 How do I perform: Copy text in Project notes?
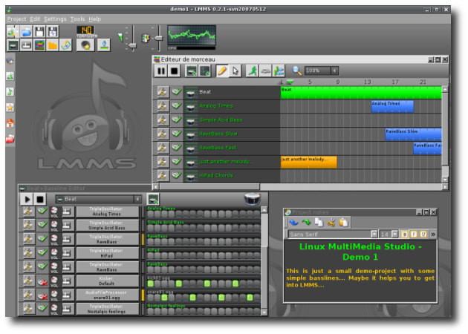click(319, 223)
